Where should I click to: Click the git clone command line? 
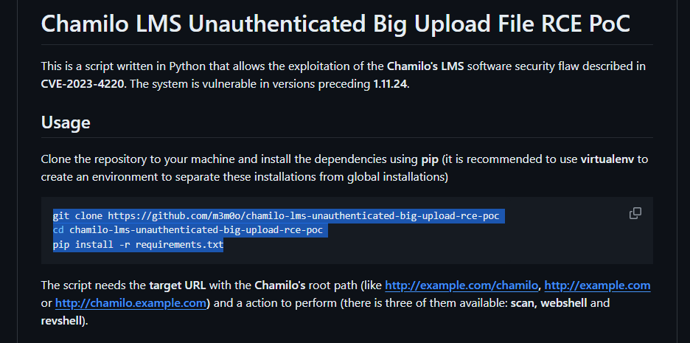click(276, 215)
